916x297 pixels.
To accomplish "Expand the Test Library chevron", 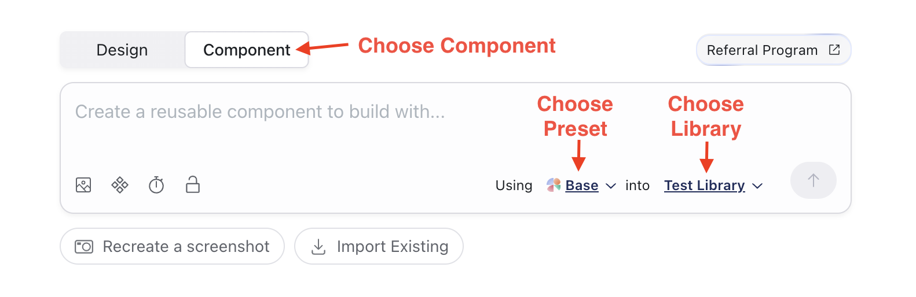I will (757, 186).
